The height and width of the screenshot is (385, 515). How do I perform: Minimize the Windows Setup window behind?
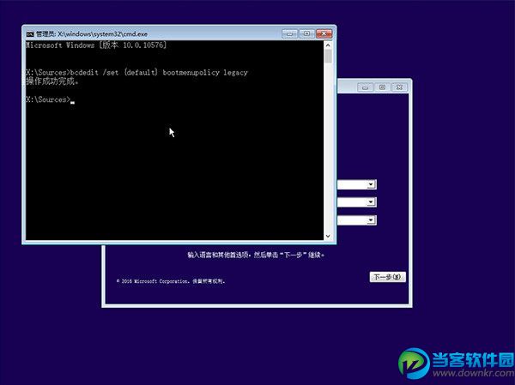point(365,87)
